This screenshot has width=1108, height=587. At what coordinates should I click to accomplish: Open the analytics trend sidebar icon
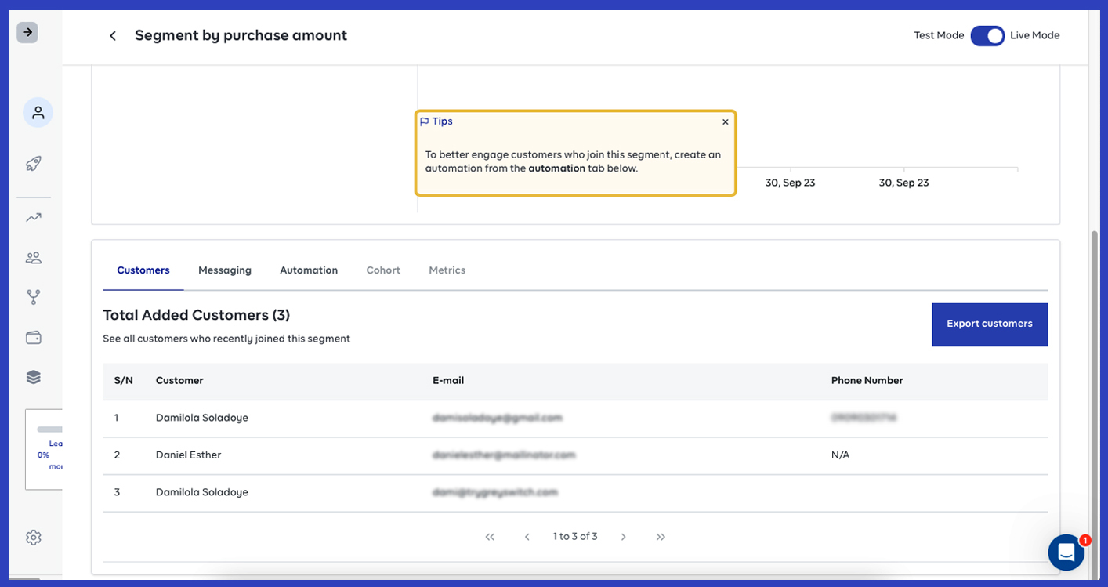(34, 218)
